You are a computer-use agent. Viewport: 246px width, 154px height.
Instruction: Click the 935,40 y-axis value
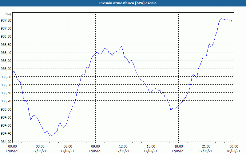(6, 93)
